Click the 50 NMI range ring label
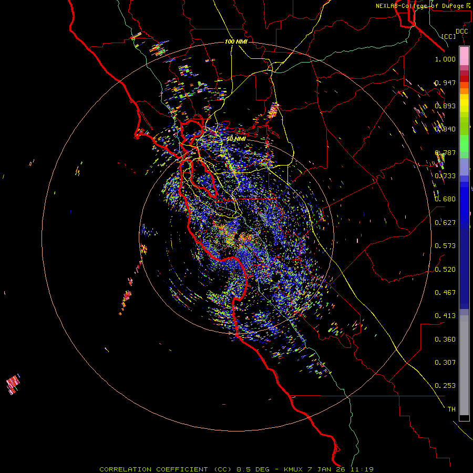 (x=236, y=139)
